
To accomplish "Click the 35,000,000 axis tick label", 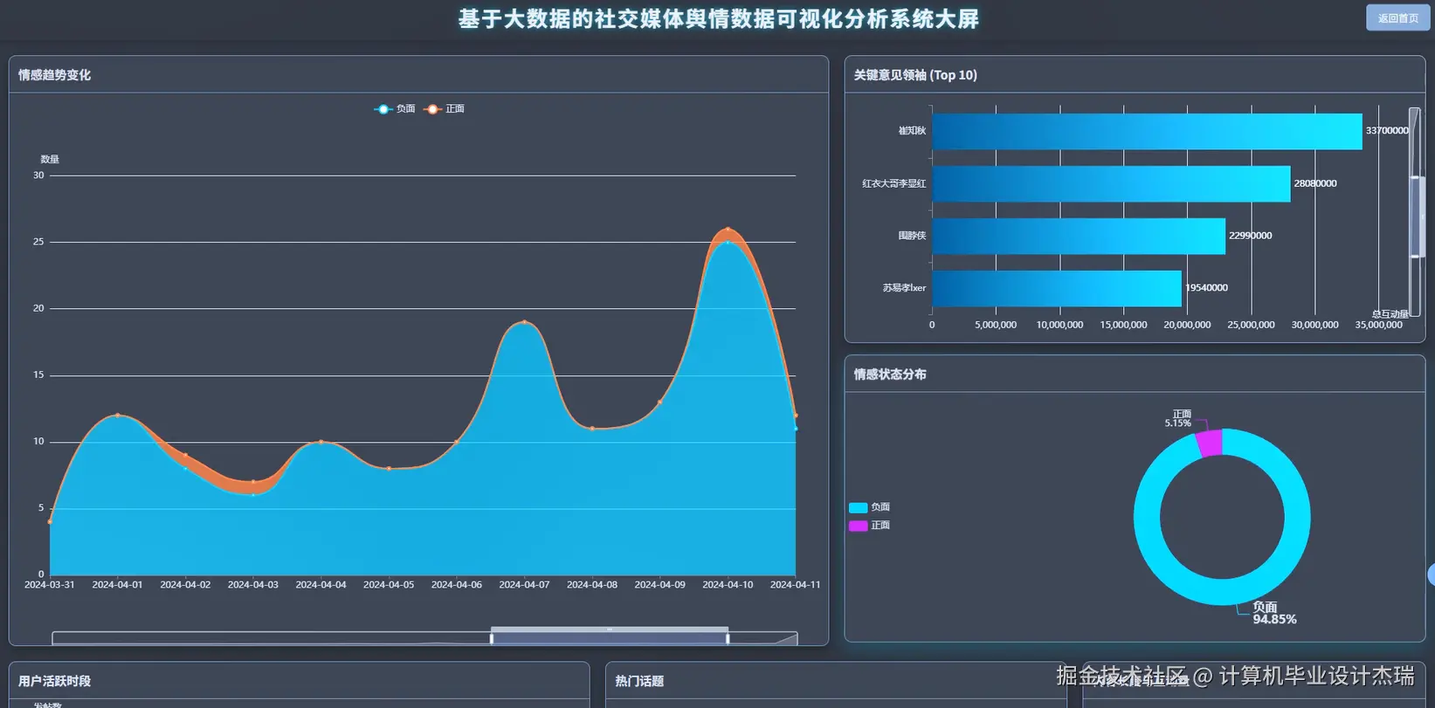I will 1379,325.
